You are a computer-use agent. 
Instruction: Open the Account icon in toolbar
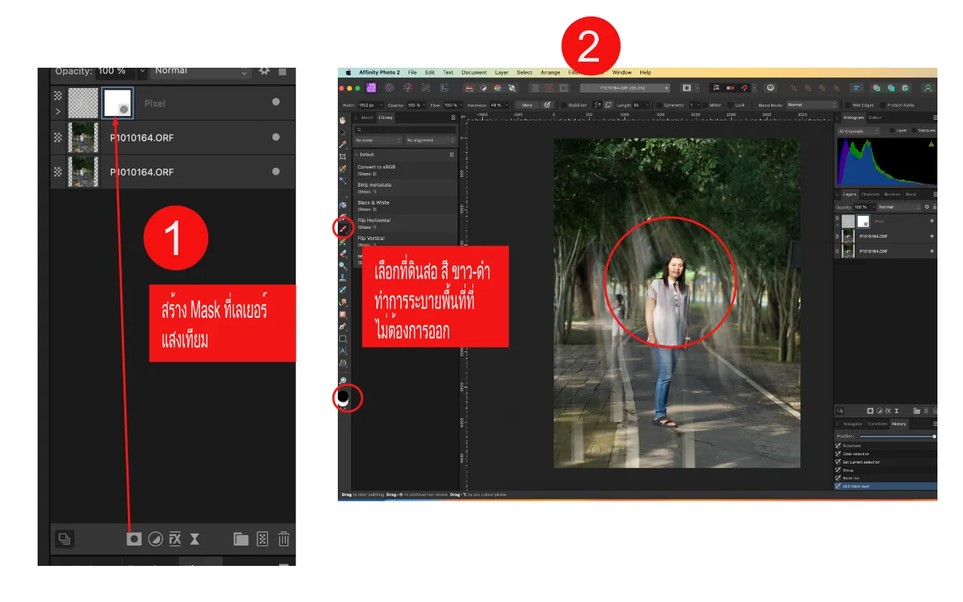coord(928,88)
